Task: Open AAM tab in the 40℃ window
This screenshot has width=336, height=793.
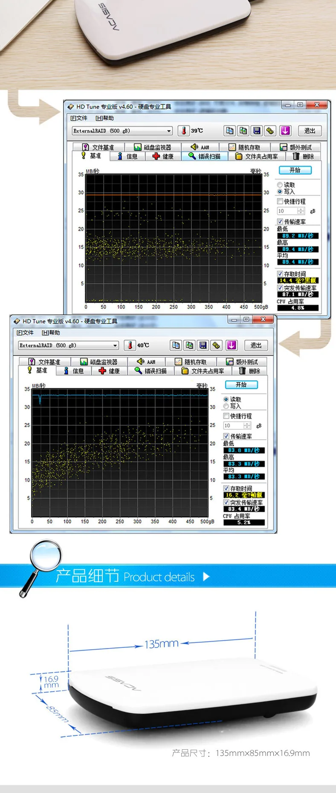Action: point(147,362)
